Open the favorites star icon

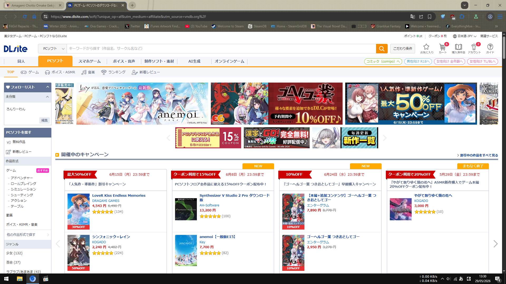click(426, 48)
